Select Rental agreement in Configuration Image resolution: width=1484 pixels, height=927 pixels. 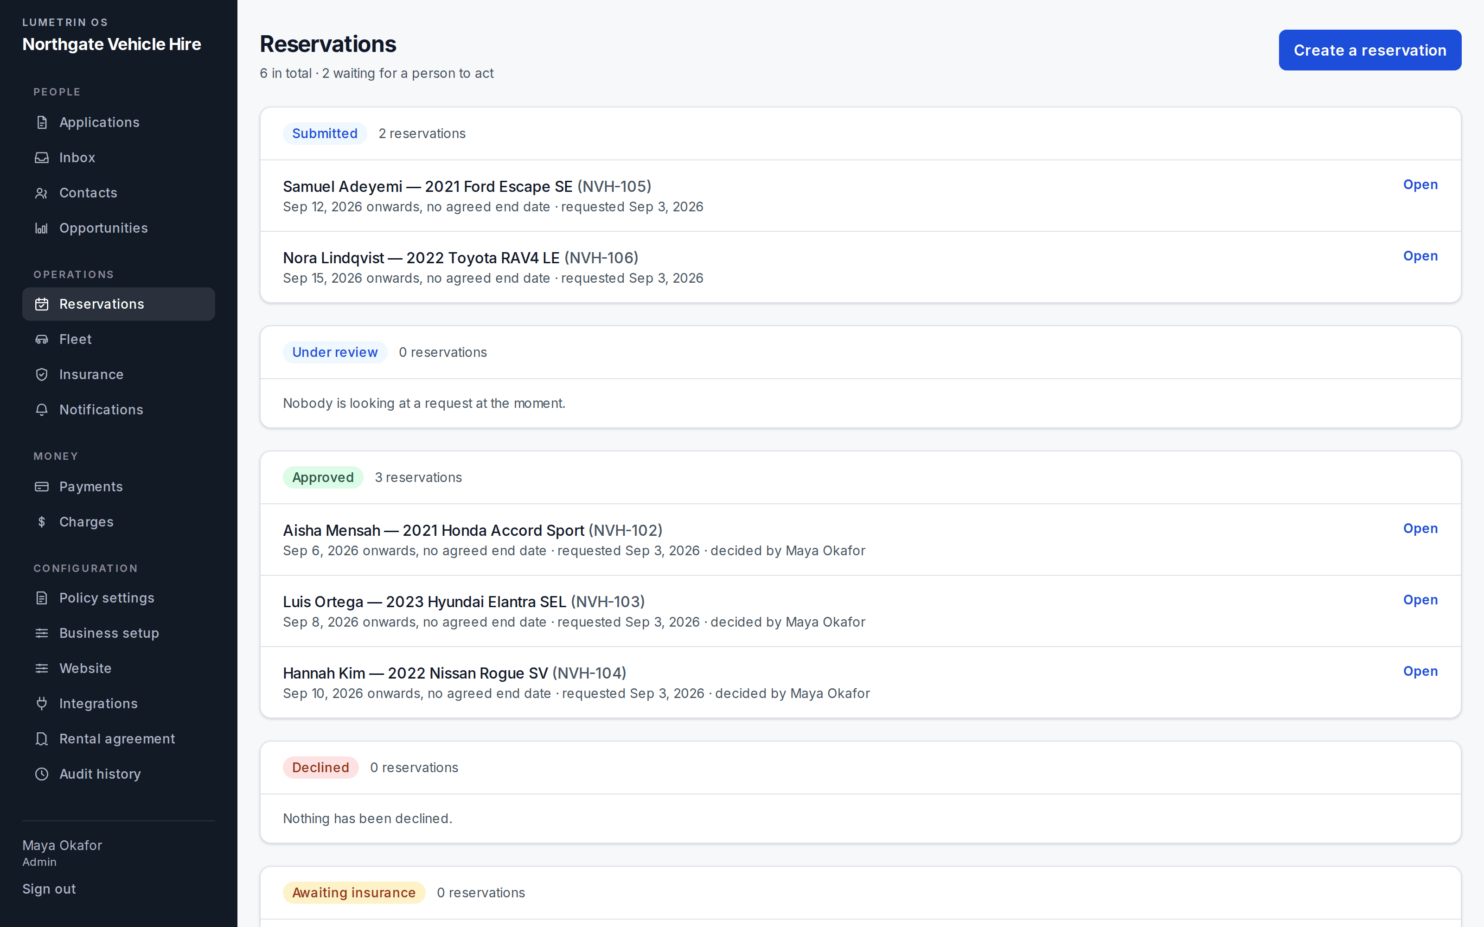click(x=118, y=739)
